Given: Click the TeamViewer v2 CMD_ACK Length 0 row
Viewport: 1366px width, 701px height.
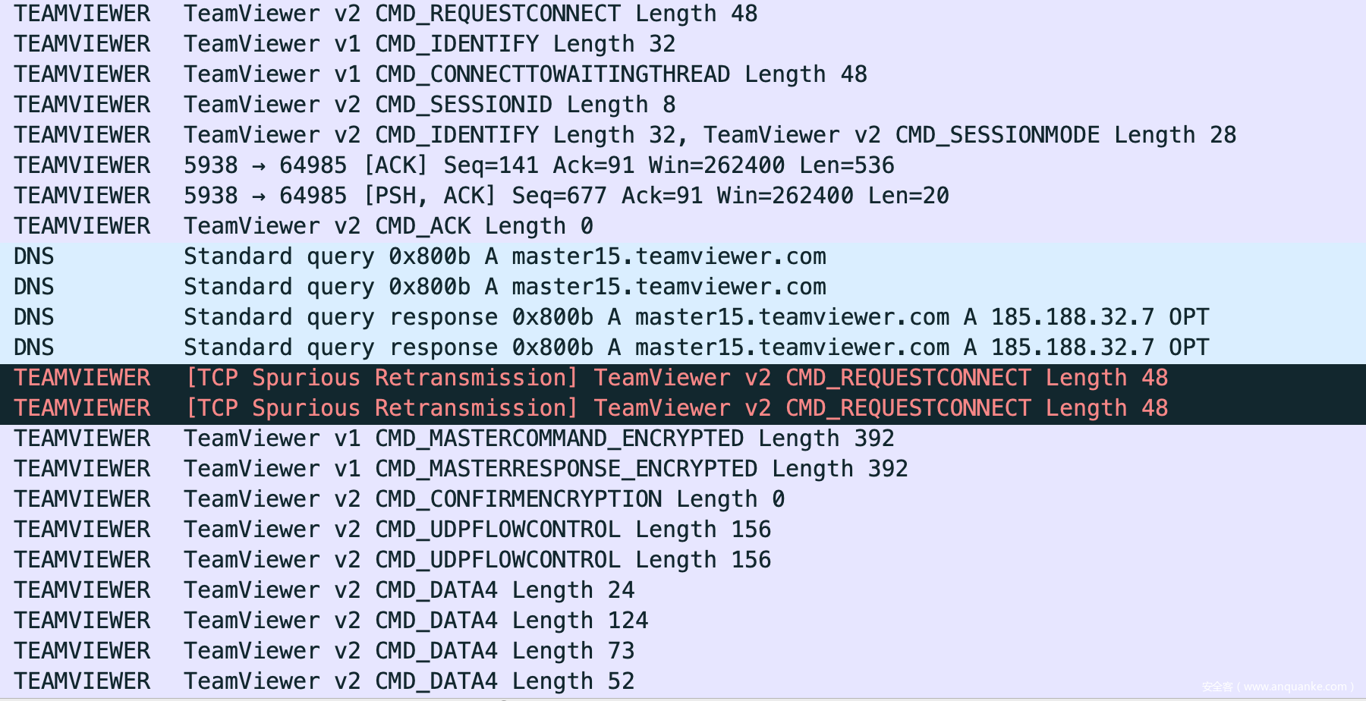Looking at the screenshot, I should coord(683,226).
